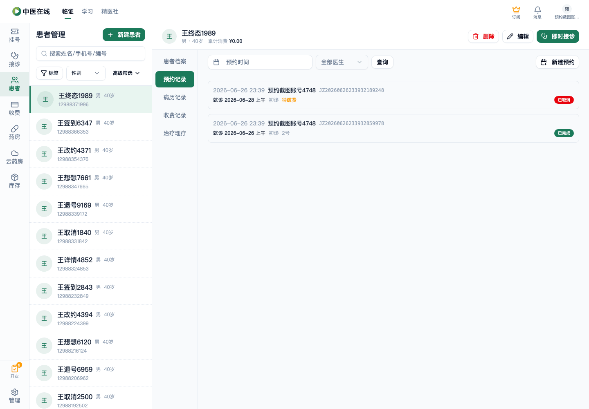Open the appointment record with 已取消 status
This screenshot has height=409, width=589.
point(393,95)
